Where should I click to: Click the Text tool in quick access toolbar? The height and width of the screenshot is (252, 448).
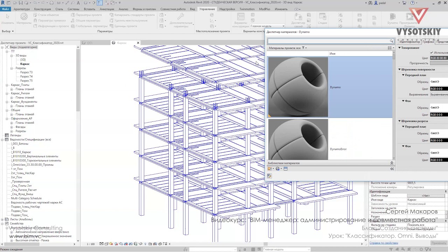[78, 3]
